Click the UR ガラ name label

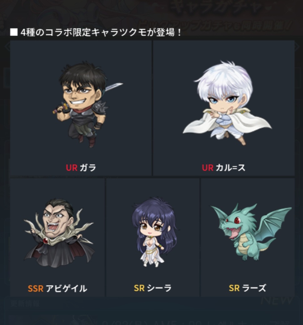81,168
